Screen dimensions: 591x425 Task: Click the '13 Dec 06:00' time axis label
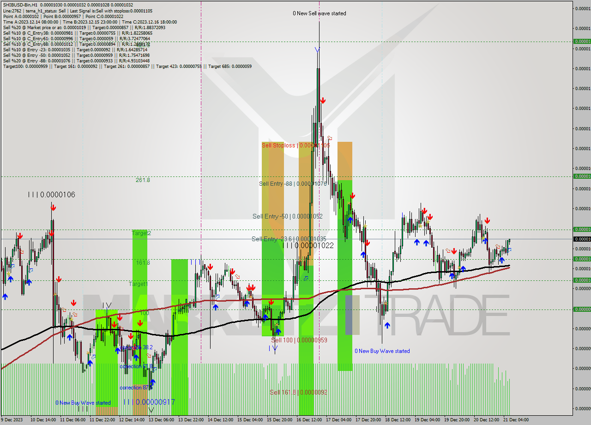click(162, 420)
